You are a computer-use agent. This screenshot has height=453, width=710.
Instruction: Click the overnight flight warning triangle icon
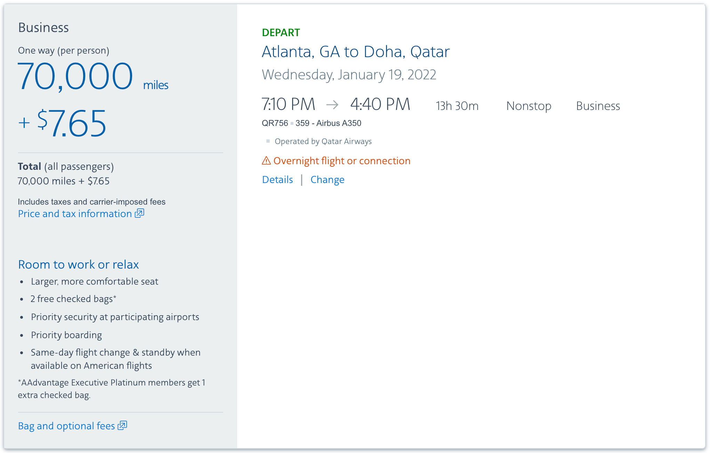click(266, 161)
